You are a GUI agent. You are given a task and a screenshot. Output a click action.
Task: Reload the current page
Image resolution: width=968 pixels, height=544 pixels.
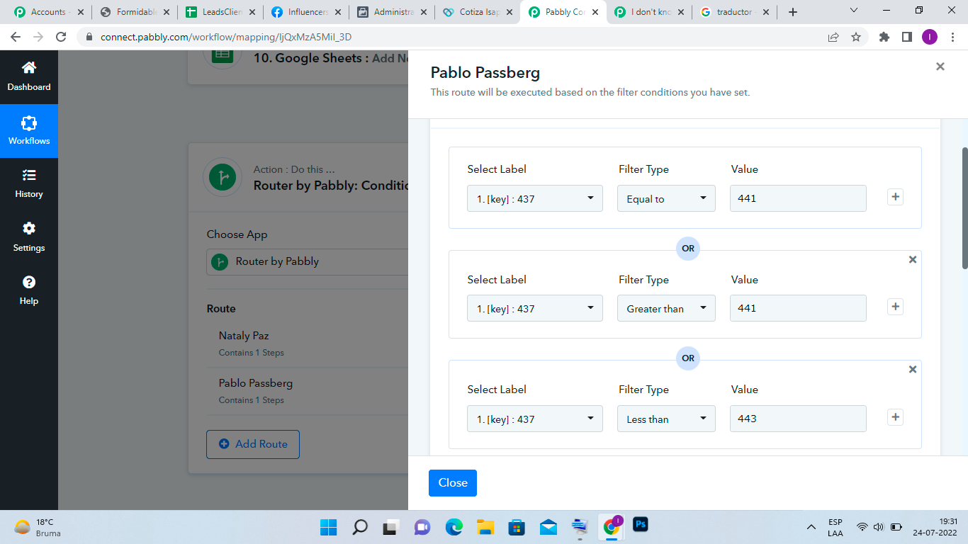[61, 37]
